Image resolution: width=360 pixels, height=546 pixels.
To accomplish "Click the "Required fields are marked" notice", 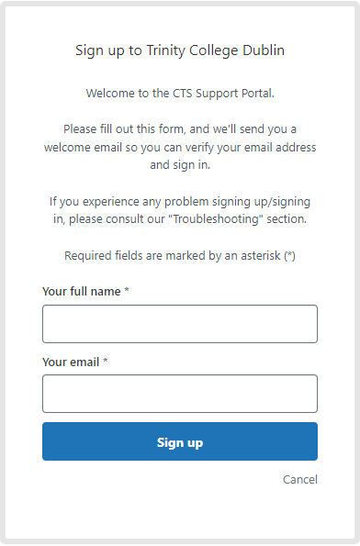I will (180, 256).
